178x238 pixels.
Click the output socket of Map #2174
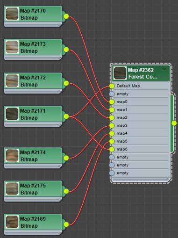pyautogui.click(x=66, y=158)
